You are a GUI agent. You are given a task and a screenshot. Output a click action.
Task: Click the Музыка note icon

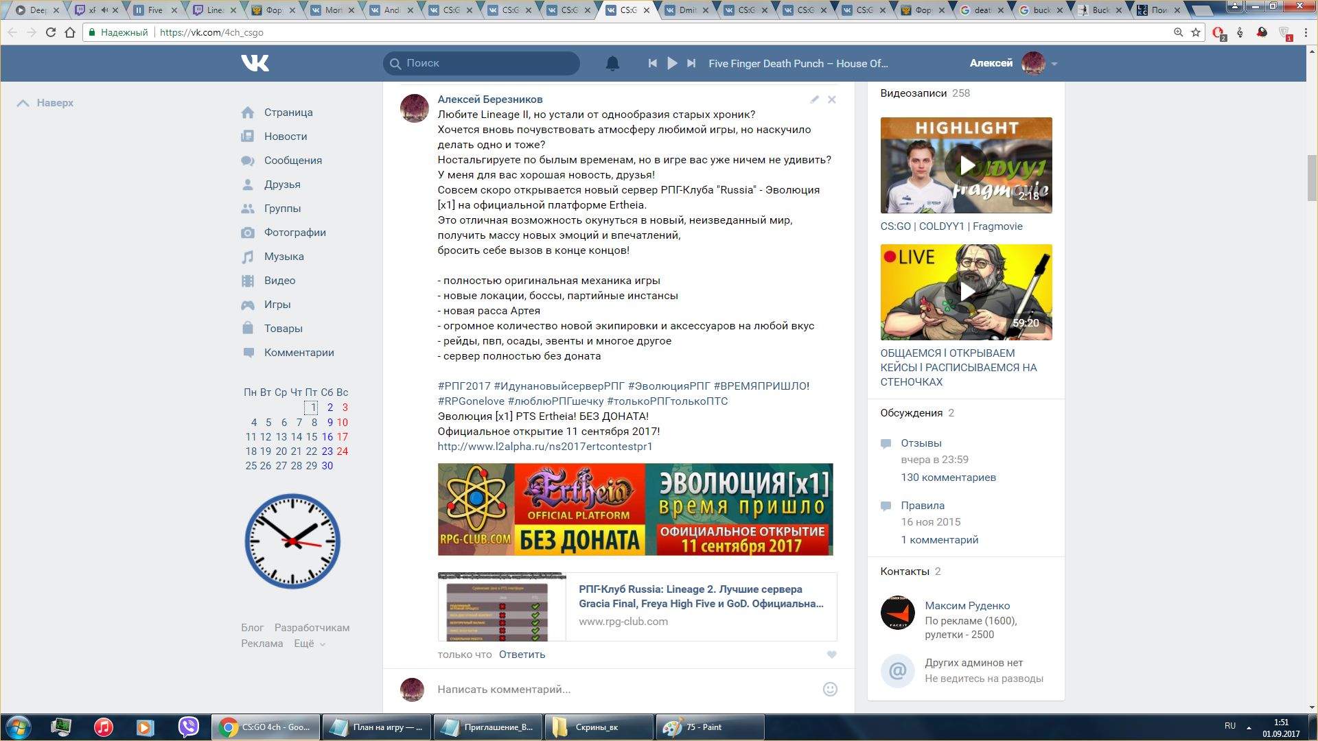pos(248,257)
